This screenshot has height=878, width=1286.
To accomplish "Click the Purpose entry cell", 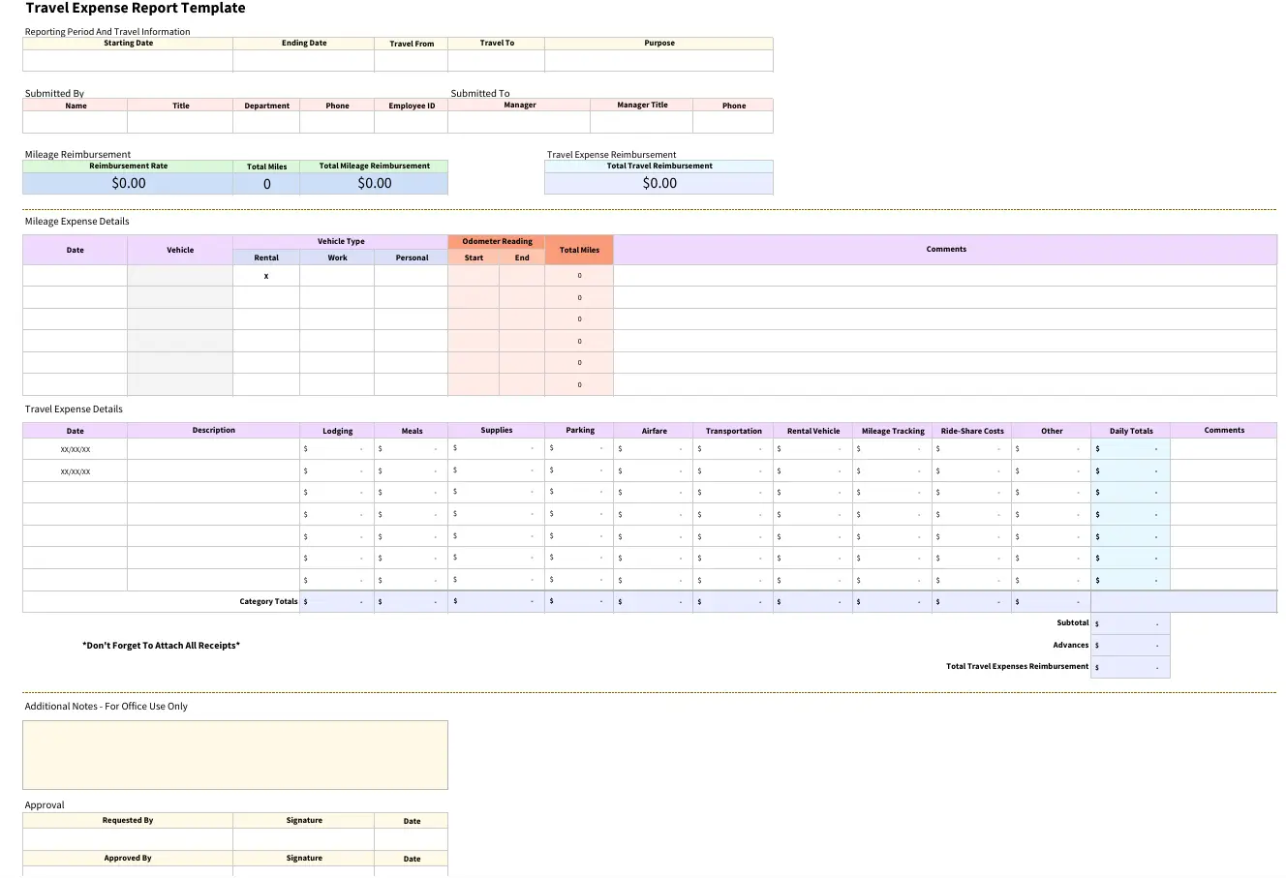I will pyautogui.click(x=658, y=60).
